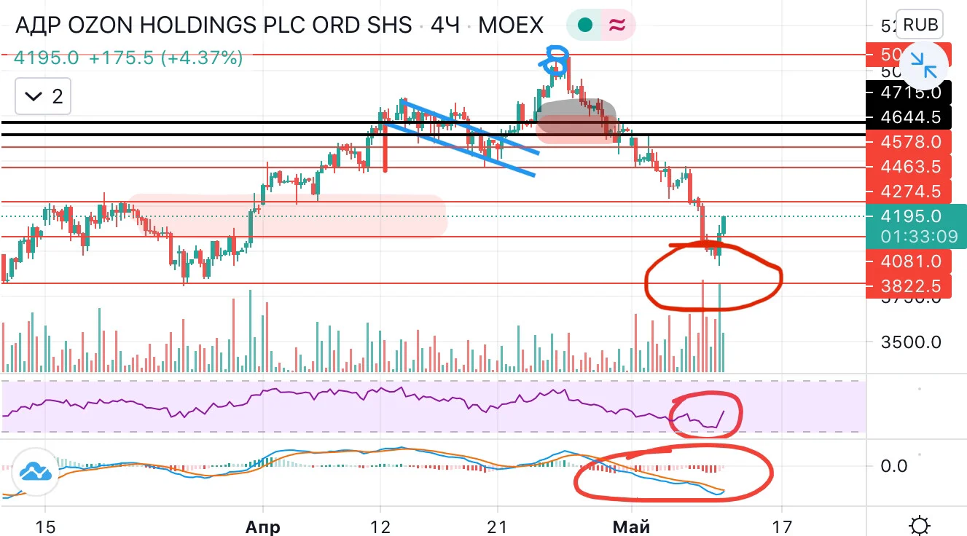Screen dimensions: 967x536
Task: Tap the Май date label
Action: pyautogui.click(x=631, y=526)
